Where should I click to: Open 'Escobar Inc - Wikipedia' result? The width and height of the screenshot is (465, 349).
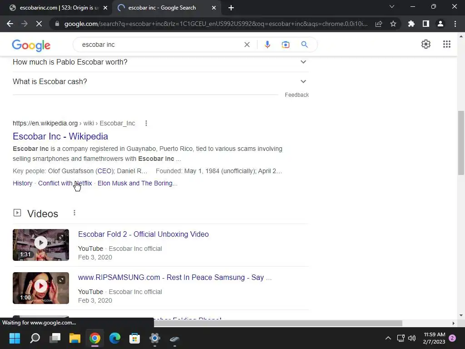[60, 136]
